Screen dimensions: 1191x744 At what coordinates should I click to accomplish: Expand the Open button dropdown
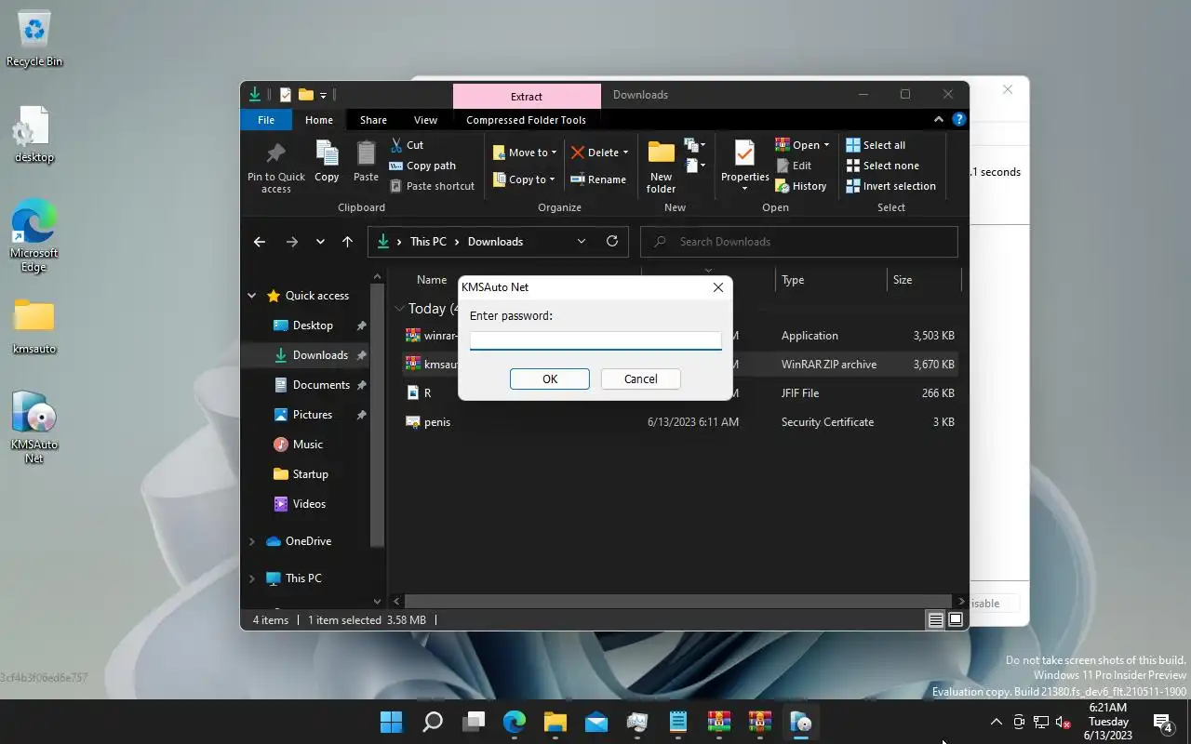(826, 145)
